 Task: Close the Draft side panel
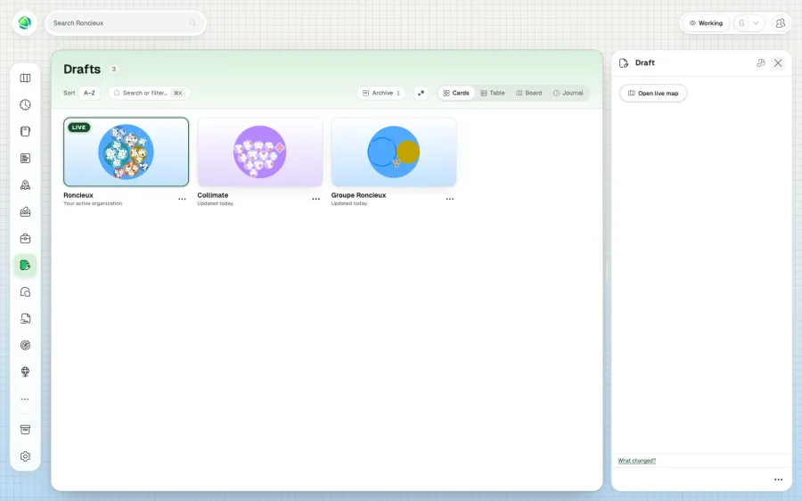(x=778, y=63)
